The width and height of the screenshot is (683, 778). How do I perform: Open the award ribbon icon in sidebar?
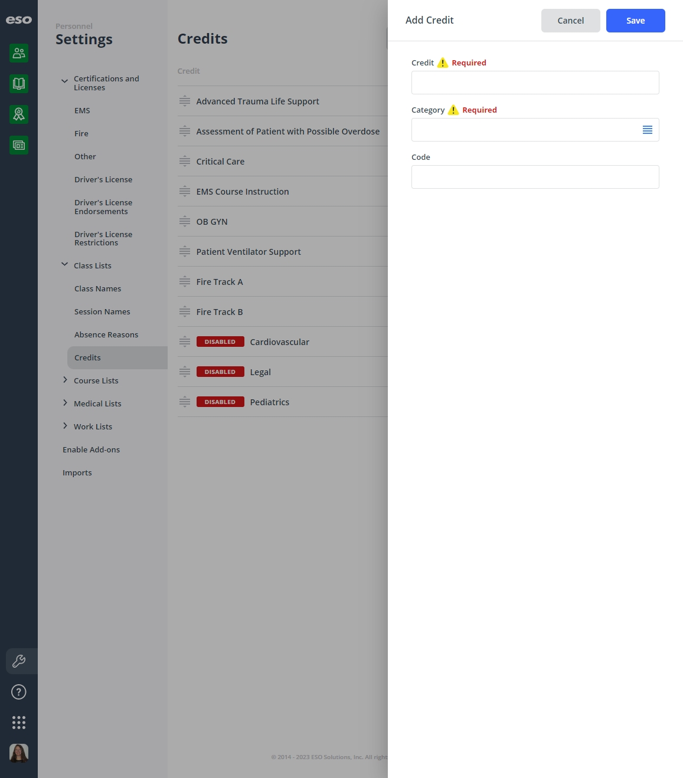click(x=19, y=114)
